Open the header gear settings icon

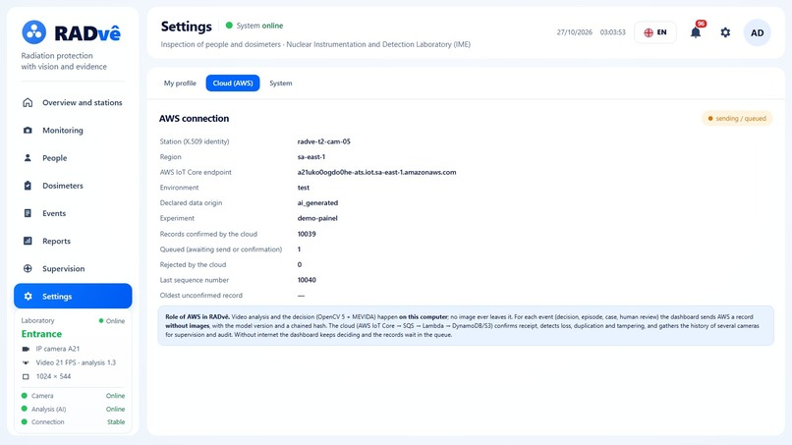pos(725,32)
